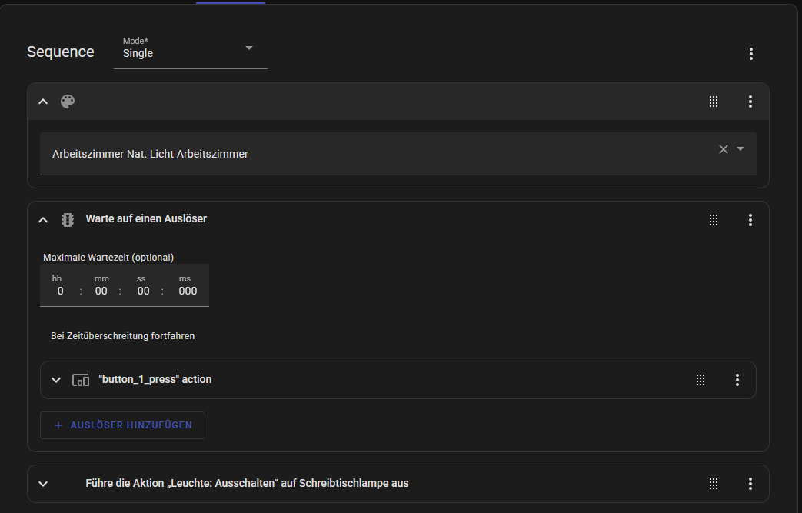Open three-dot menu for Leuchte: Ausschalten action

pos(750,484)
